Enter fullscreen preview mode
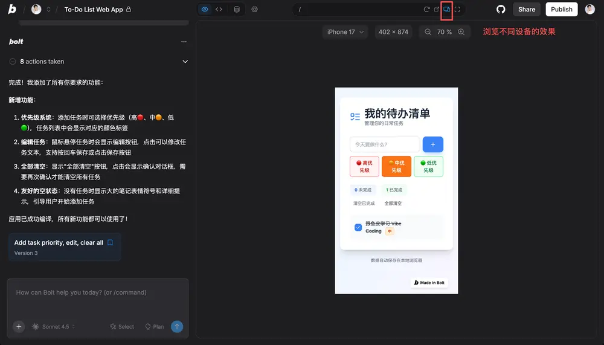The image size is (604, 345). click(x=457, y=9)
